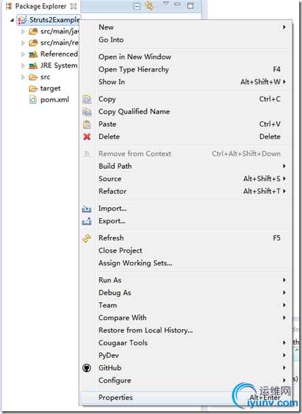Image resolution: width=302 pixels, height=414 pixels.
Task: Open the Compare With submenu
Action: coord(193,317)
